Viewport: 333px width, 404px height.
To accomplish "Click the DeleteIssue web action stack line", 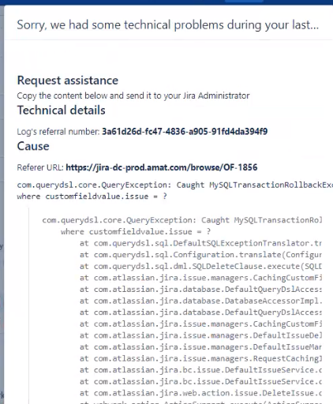I will pyautogui.click(x=200, y=393).
